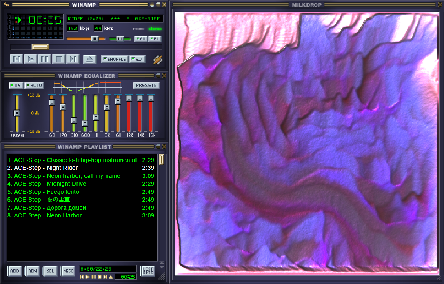The image size is (444, 284).
Task: Open the playlist ADD menu
Action: point(14,271)
